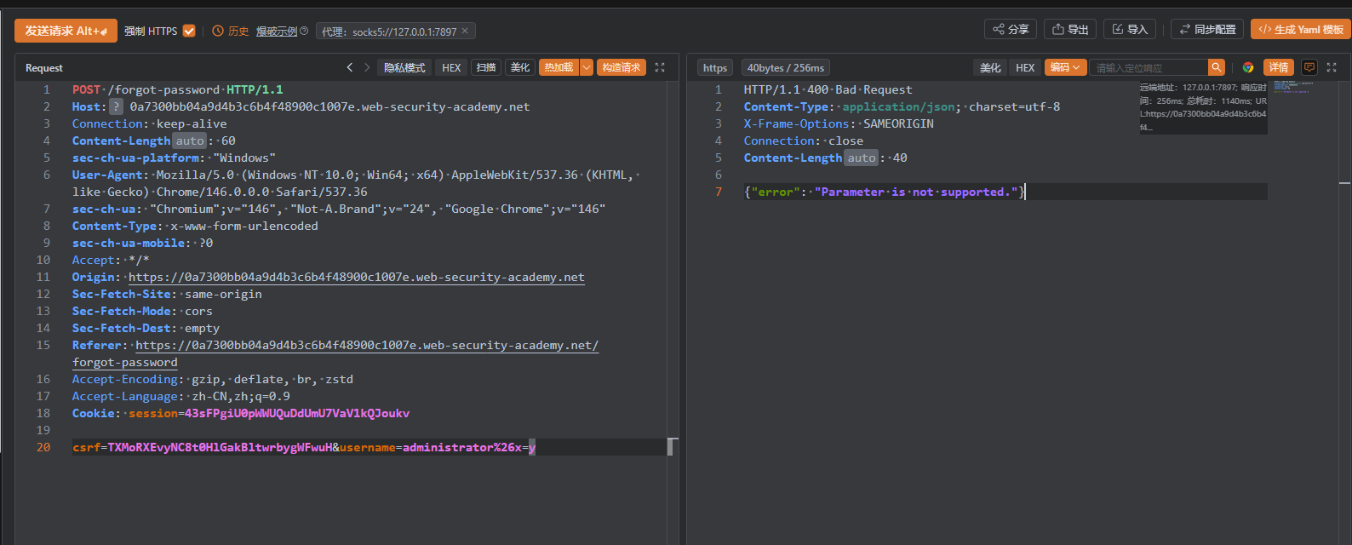Click the 分享 share icon button
The height and width of the screenshot is (545, 1352).
pyautogui.click(x=1011, y=29)
